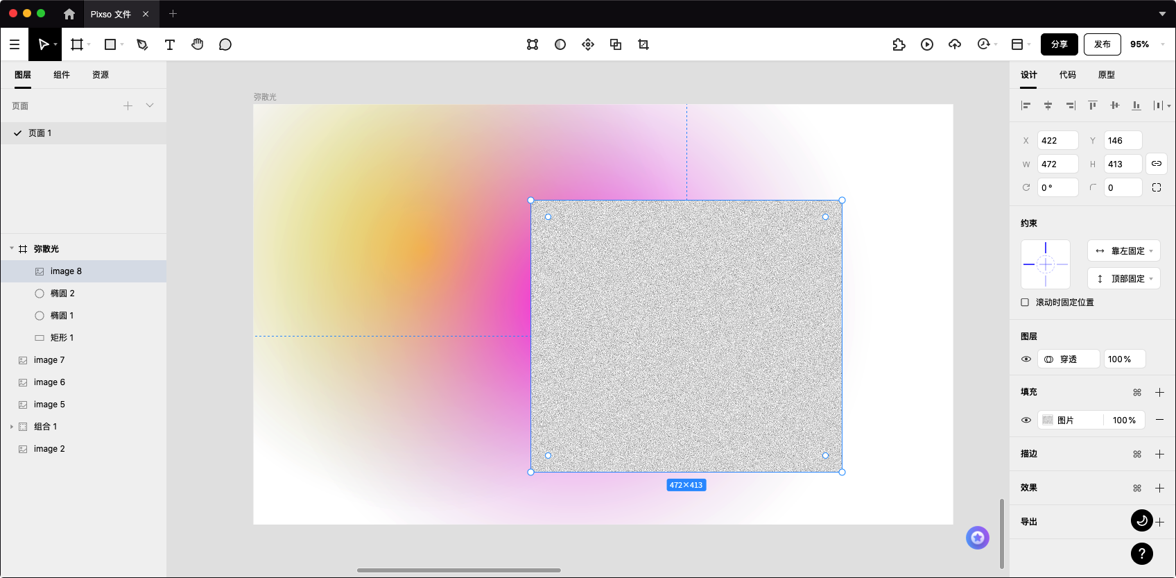Switch to the 设计 tab

pyautogui.click(x=1029, y=75)
